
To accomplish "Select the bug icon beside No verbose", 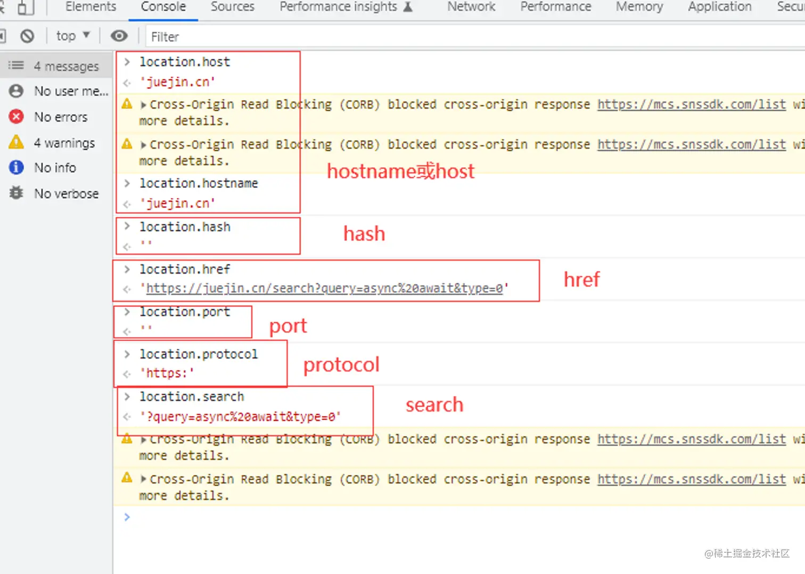I will click(17, 193).
